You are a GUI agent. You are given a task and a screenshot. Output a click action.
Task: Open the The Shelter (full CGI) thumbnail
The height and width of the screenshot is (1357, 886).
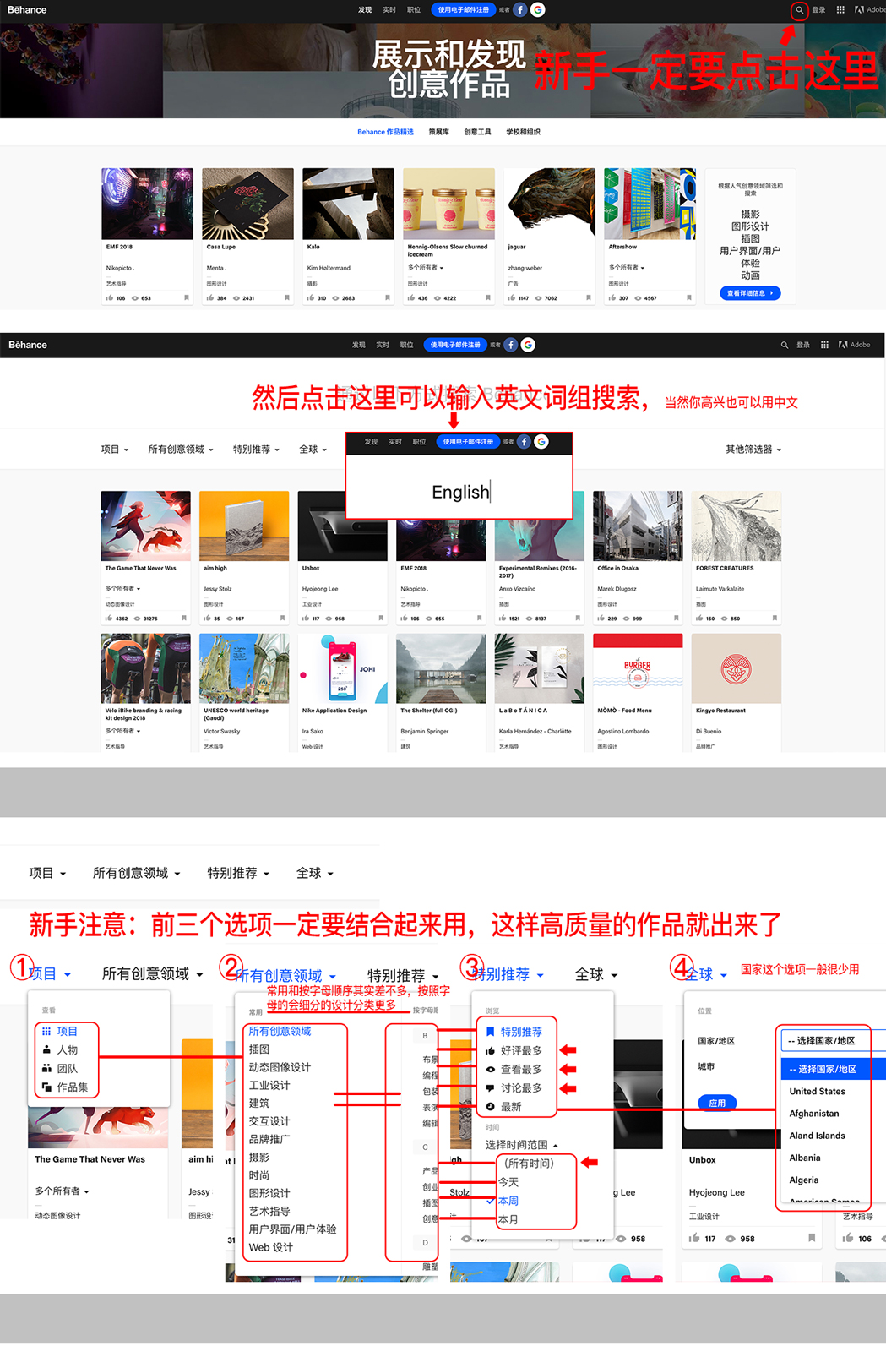click(441, 668)
